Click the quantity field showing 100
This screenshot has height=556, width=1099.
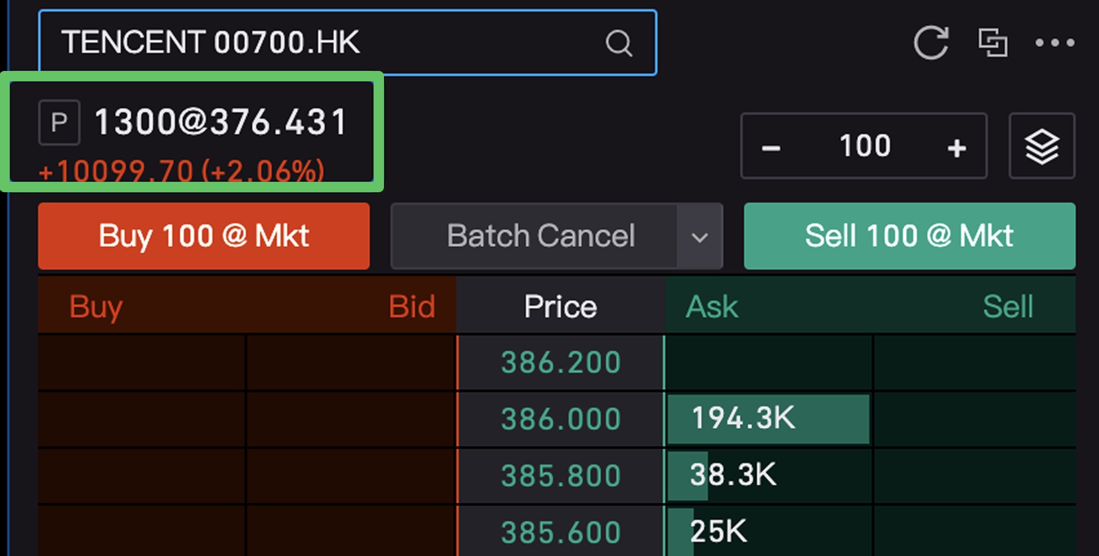coord(864,146)
